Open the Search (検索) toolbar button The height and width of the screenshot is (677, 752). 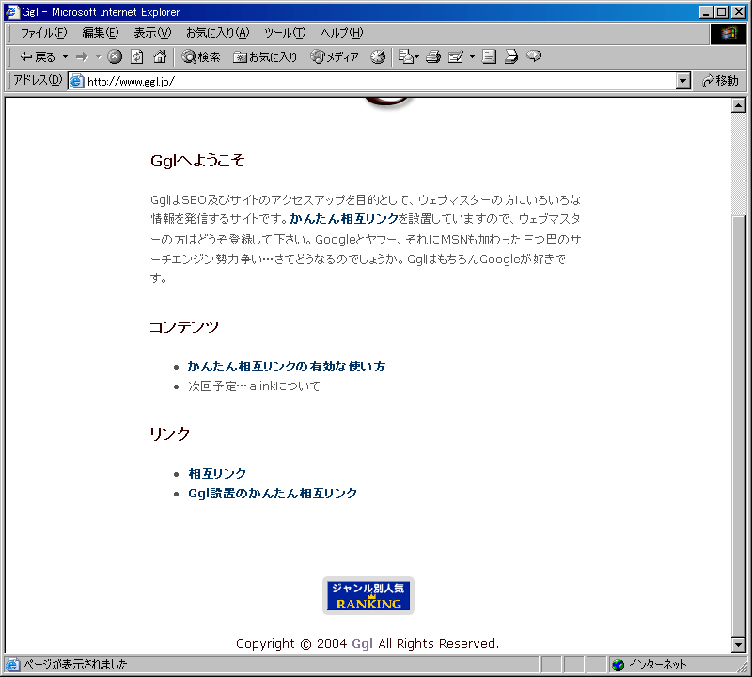point(201,57)
